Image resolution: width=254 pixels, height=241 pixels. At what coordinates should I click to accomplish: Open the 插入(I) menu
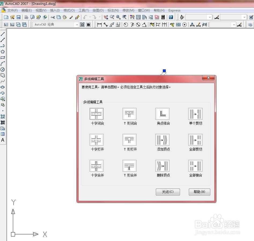(x=55, y=10)
